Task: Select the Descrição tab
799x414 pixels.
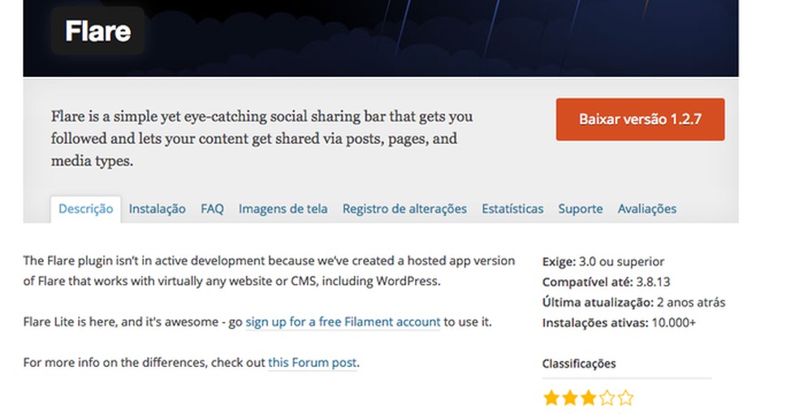Action: (85, 209)
